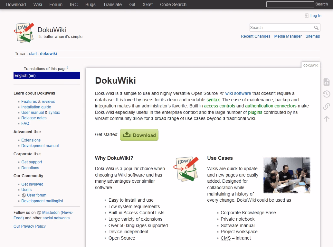The image size is (333, 247).
Task: Open the FAQ link
Action: click(25, 123)
